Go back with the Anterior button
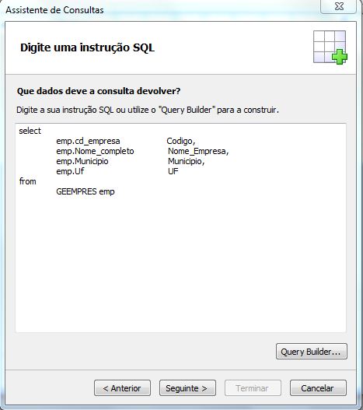 tap(122, 388)
